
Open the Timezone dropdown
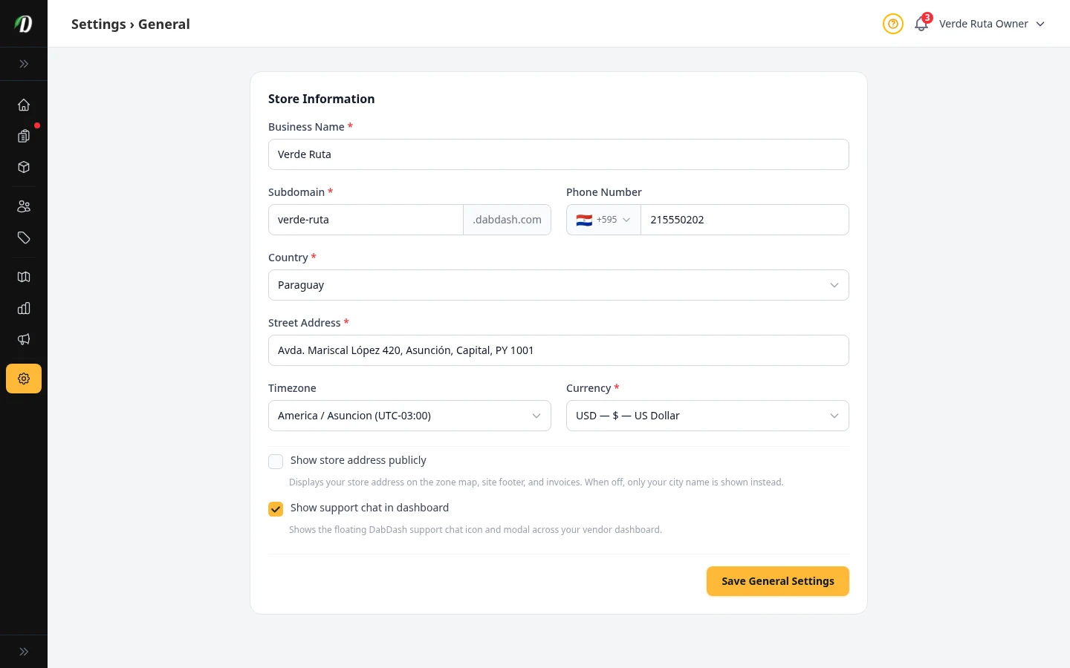tap(409, 416)
